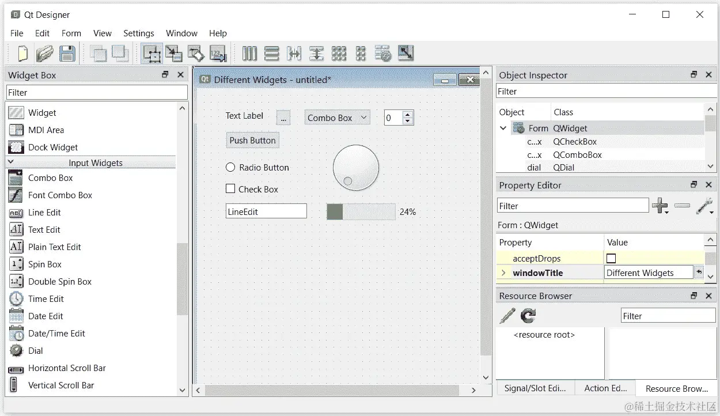The width and height of the screenshot is (720, 416).
Task: Decrease the spin box value on form
Action: click(408, 121)
